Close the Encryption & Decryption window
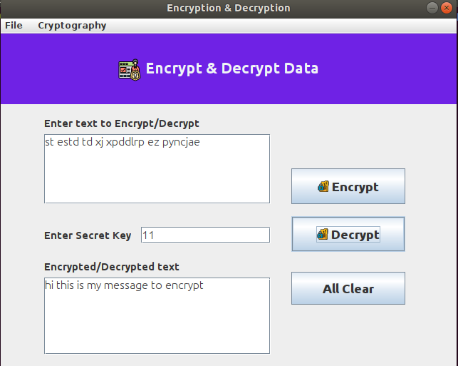This screenshot has width=458, height=366. (447, 8)
